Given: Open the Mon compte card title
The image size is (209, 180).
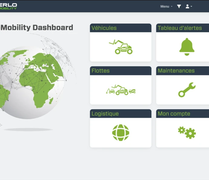Looking at the screenshot, I should (174, 114).
